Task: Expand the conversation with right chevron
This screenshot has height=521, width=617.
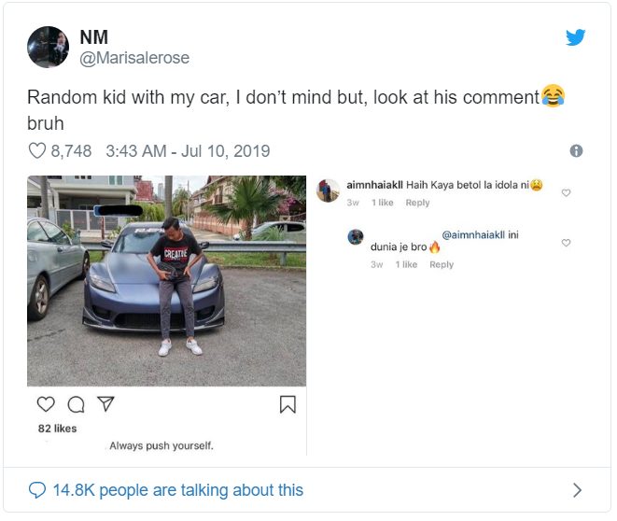Action: point(577,490)
